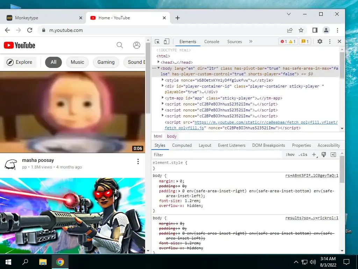The height and width of the screenshot is (269, 358).
Task: Toggle the device toolbar icon
Action: point(167,41)
